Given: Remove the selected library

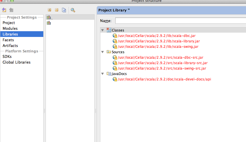Looking at the screenshot, I should click(x=57, y=10).
